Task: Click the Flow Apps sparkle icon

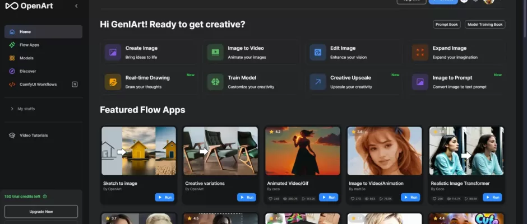Action: [x=12, y=45]
